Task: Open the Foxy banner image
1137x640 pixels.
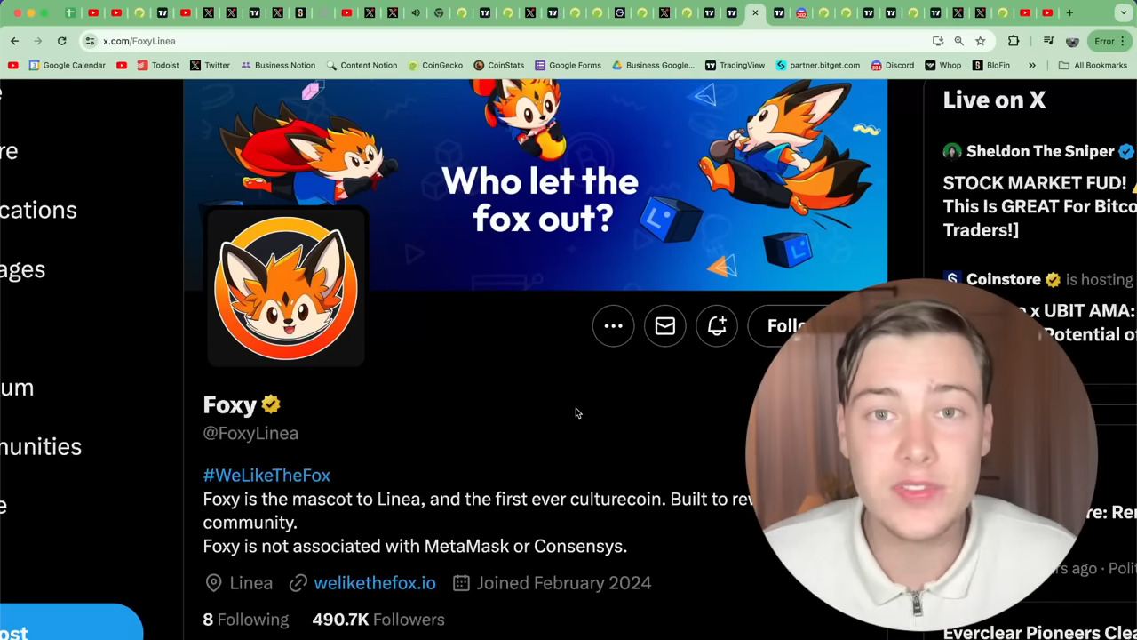Action: tap(536, 185)
